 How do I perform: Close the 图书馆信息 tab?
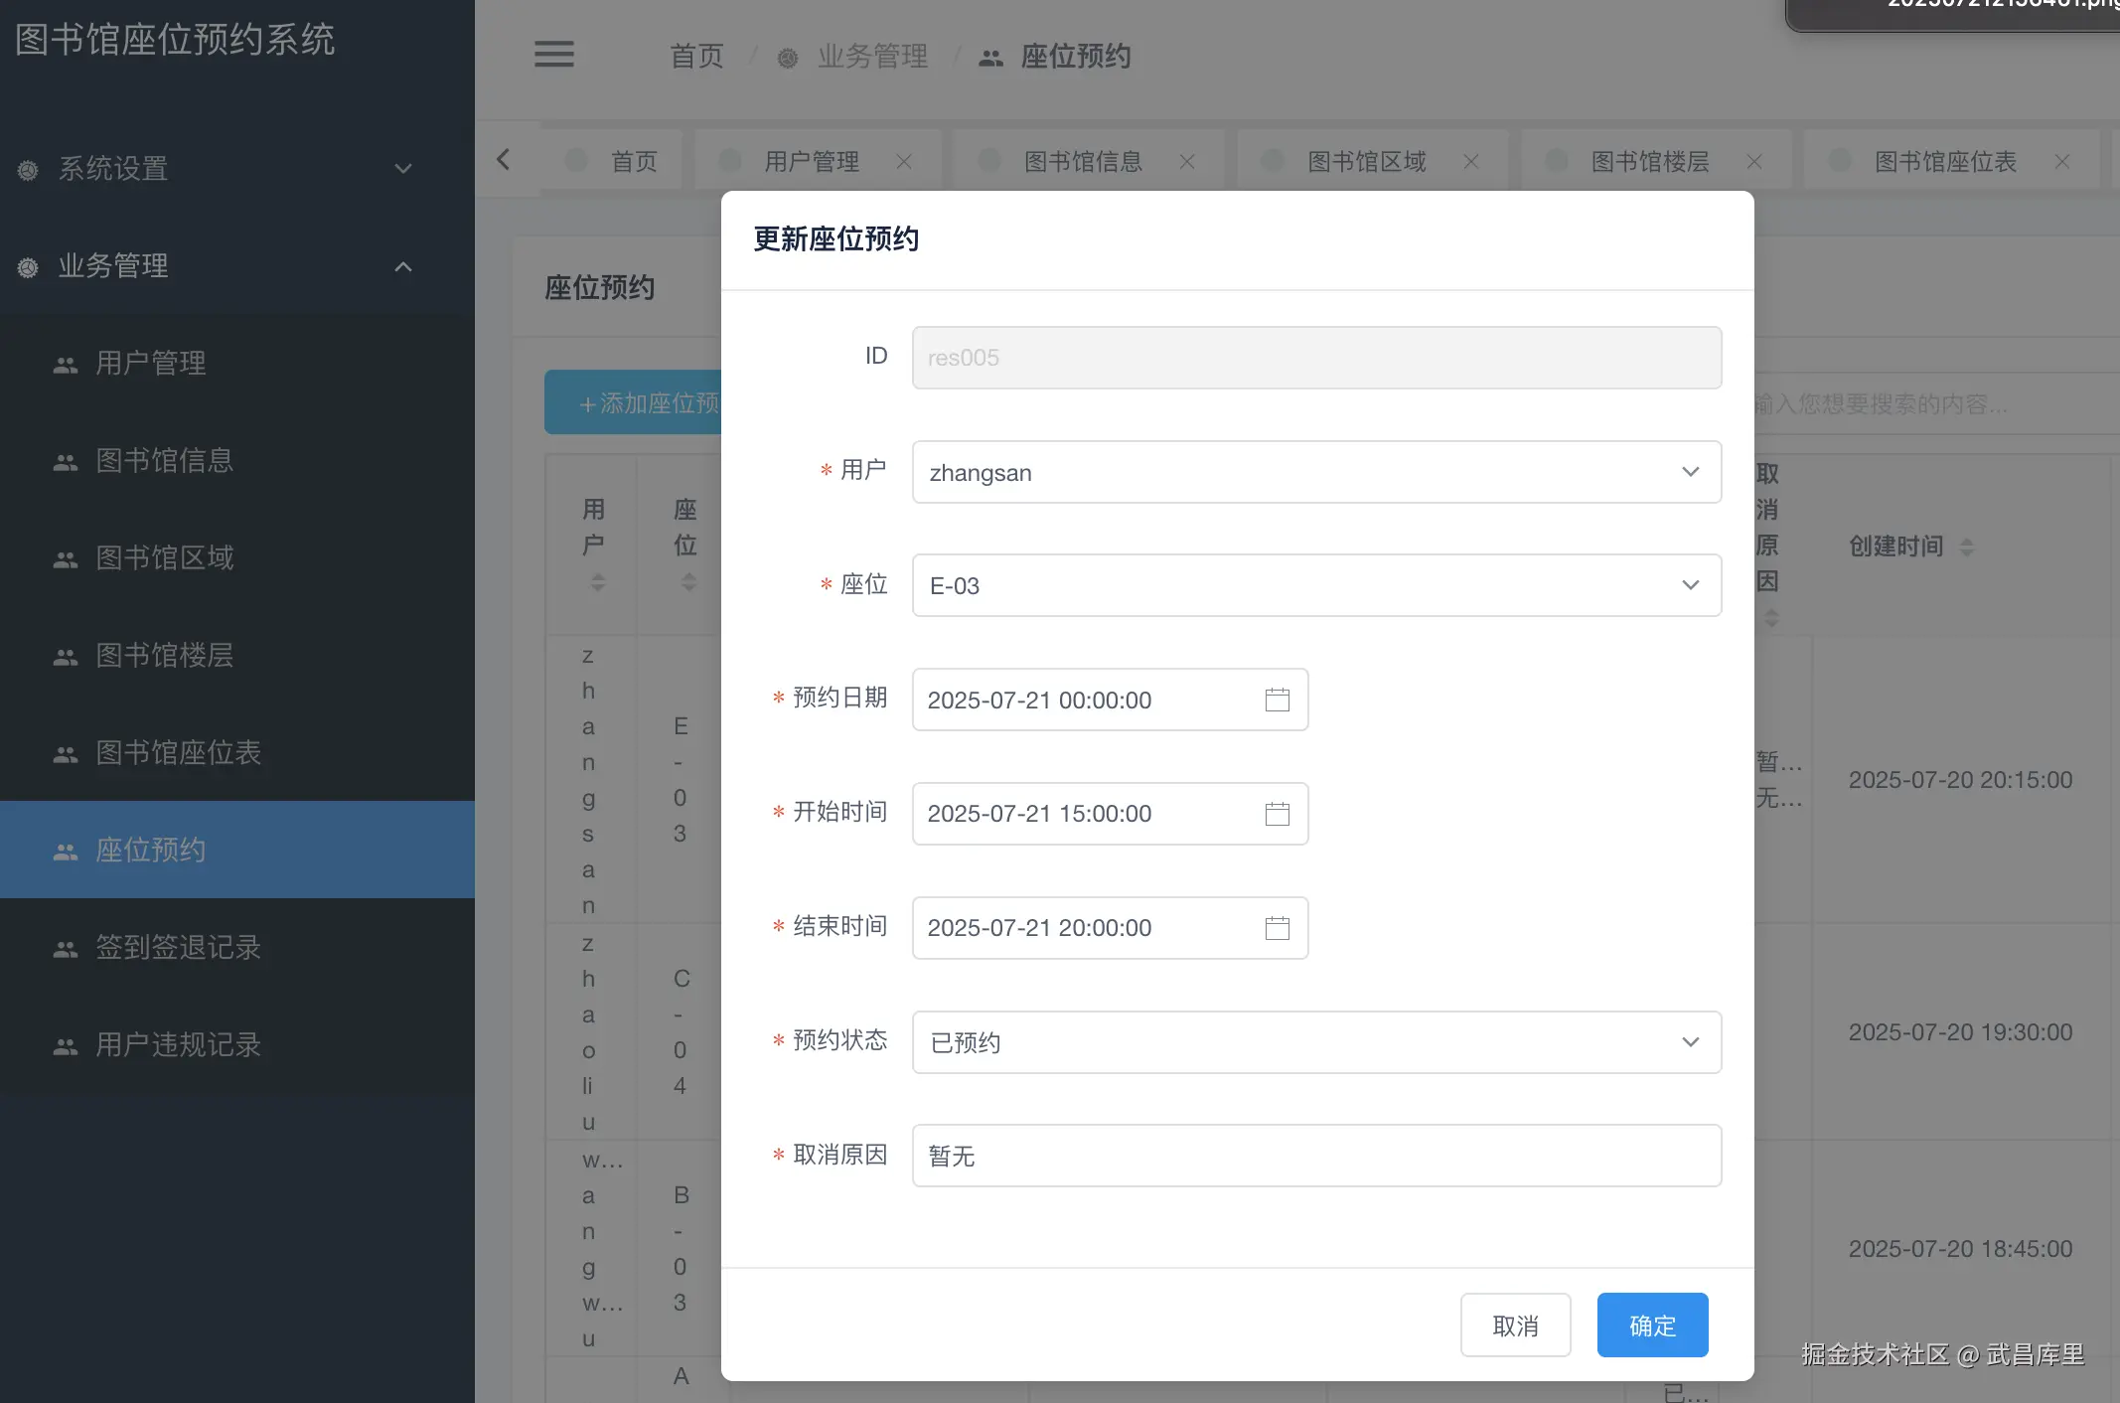click(1186, 162)
